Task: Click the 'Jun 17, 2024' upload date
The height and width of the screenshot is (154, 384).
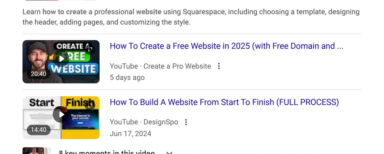Action: [x=130, y=134]
